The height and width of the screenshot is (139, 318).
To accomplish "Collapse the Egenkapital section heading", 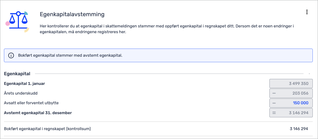I will pos(17,74).
